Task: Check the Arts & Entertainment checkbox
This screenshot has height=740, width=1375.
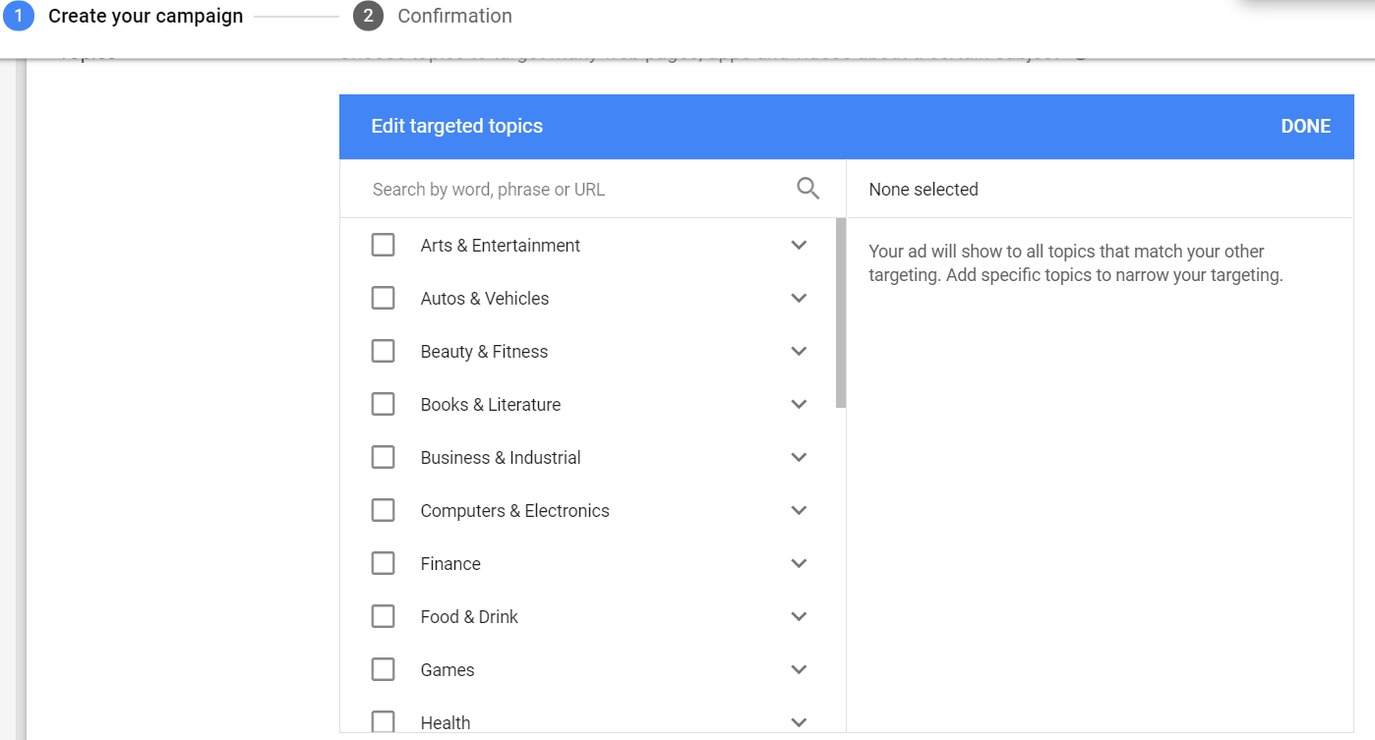Action: (383, 245)
